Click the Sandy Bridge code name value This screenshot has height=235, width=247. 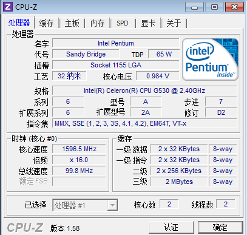[x=86, y=54]
